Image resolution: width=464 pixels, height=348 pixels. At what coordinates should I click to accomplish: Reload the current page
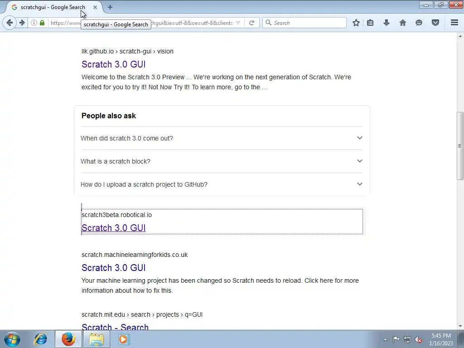click(x=252, y=23)
